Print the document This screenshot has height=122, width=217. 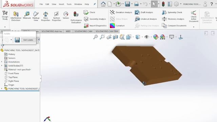(x=136, y=4)
